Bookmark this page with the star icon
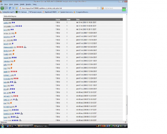 (98, 8)
